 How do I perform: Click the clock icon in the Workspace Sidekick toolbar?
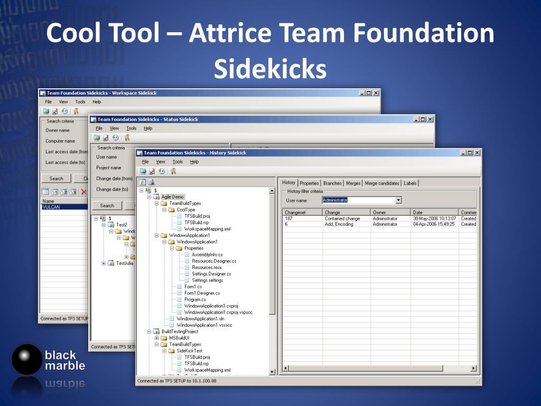click(x=64, y=111)
